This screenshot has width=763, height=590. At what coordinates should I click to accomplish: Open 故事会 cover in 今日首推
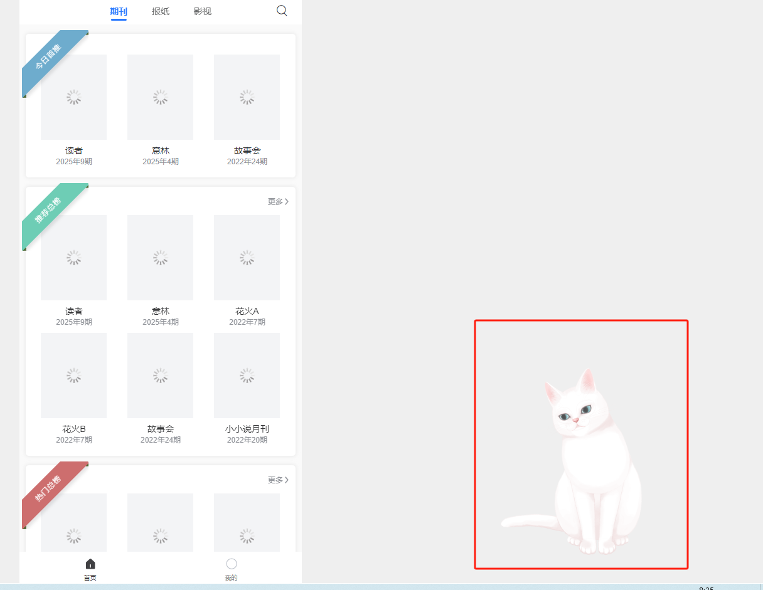pos(247,97)
